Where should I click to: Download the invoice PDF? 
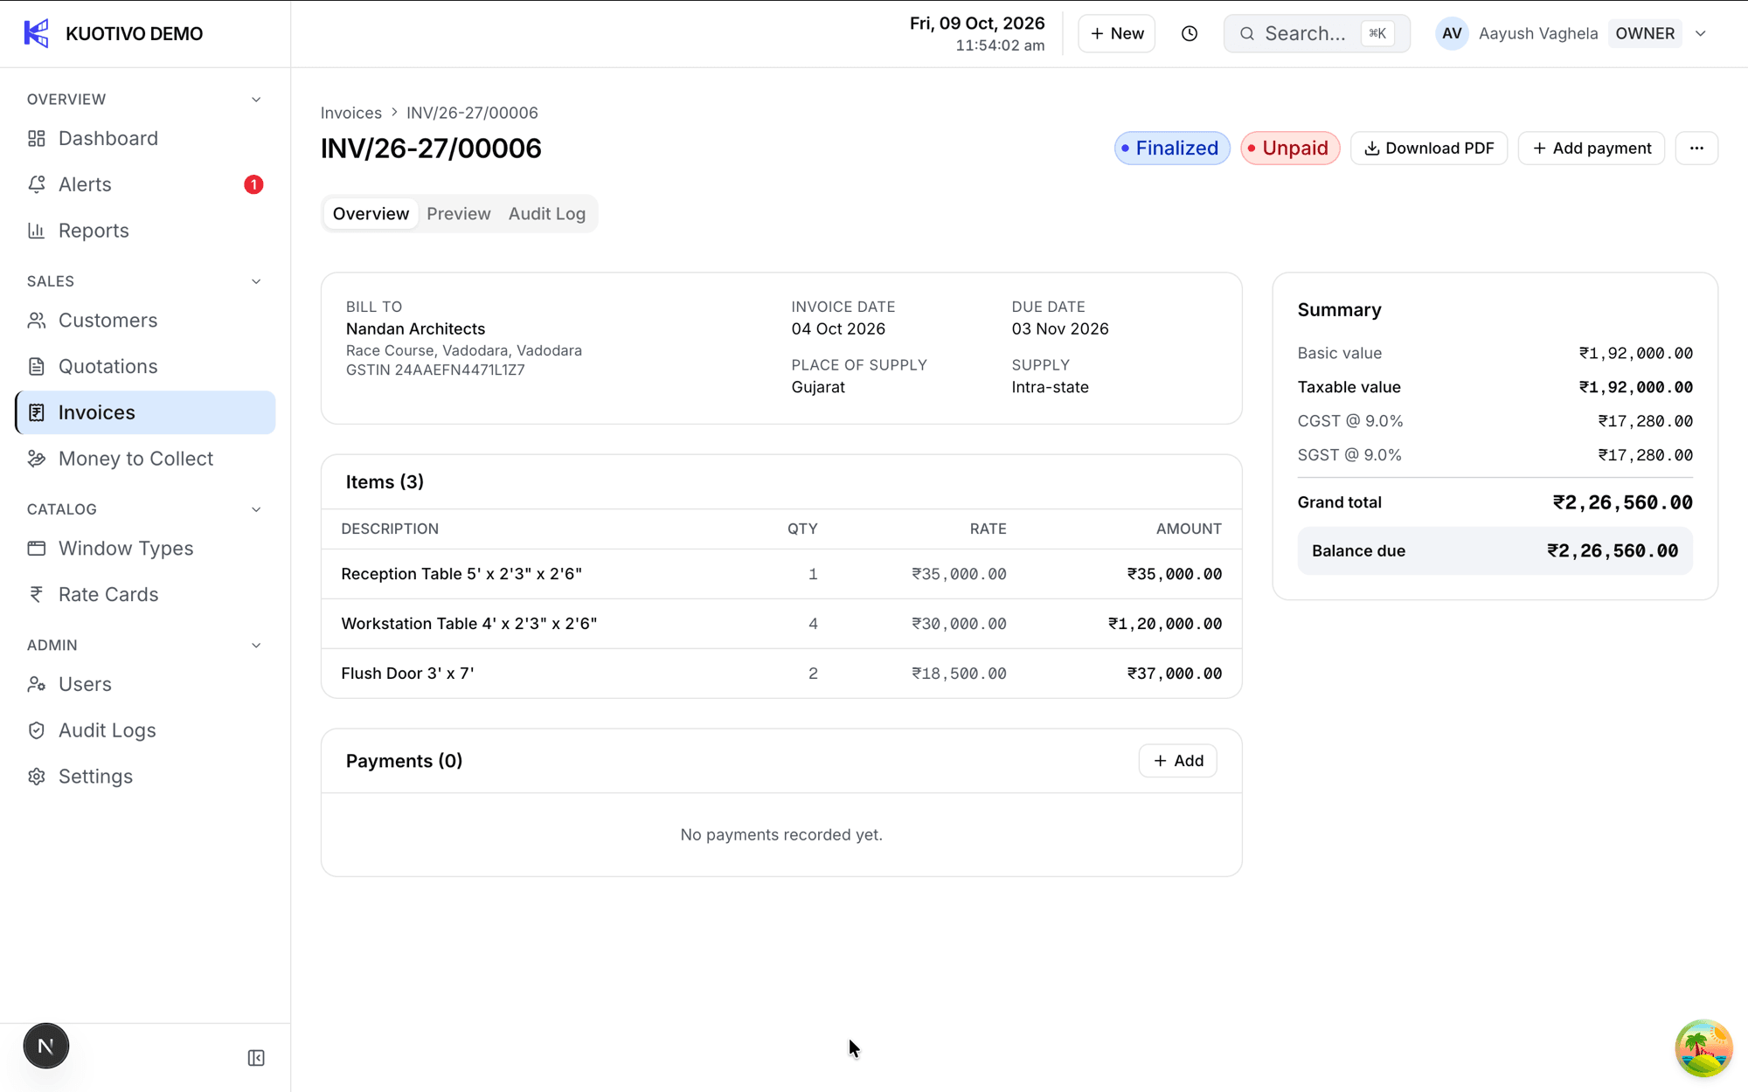coord(1429,149)
